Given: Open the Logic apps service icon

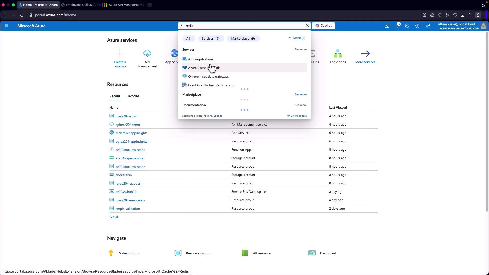Looking at the screenshot, I should 338,54.
